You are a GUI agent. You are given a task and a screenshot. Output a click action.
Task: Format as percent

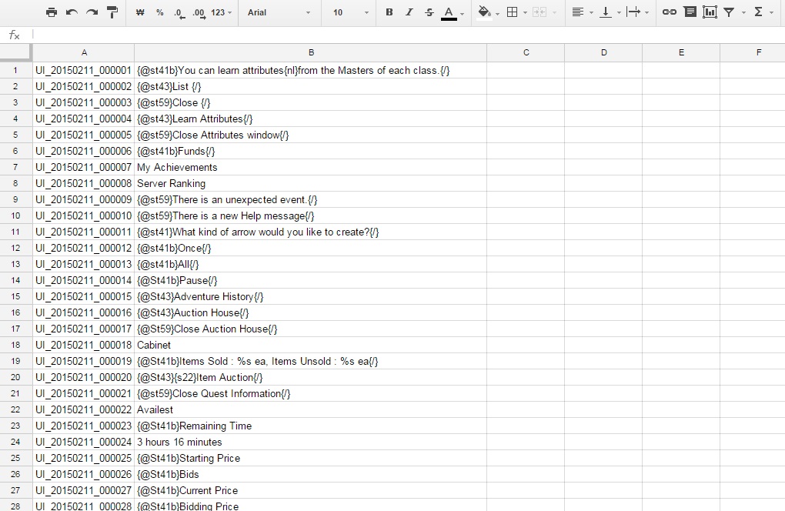(160, 12)
